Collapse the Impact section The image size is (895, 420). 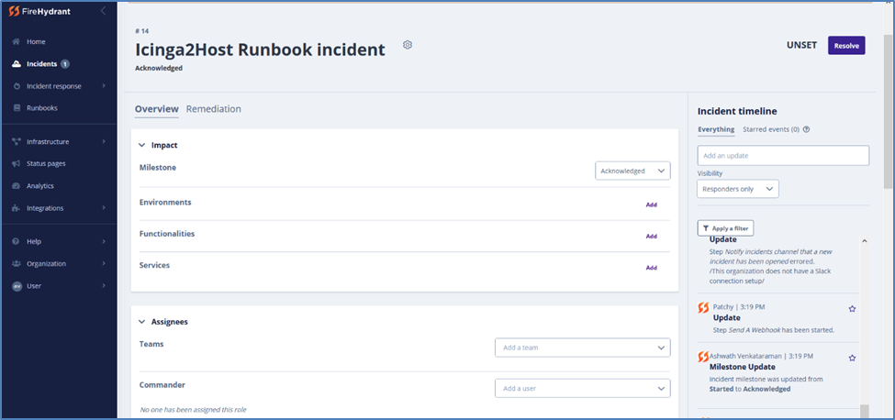click(x=142, y=145)
